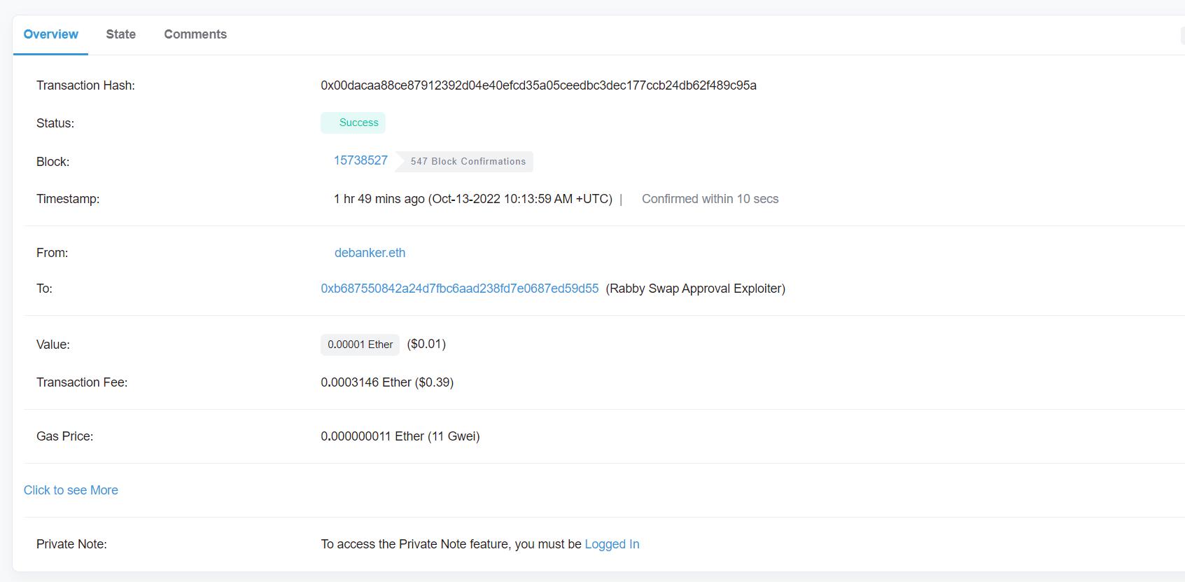The width and height of the screenshot is (1185, 582).
Task: Click the gas price 11 Gwei value
Action: click(x=400, y=436)
